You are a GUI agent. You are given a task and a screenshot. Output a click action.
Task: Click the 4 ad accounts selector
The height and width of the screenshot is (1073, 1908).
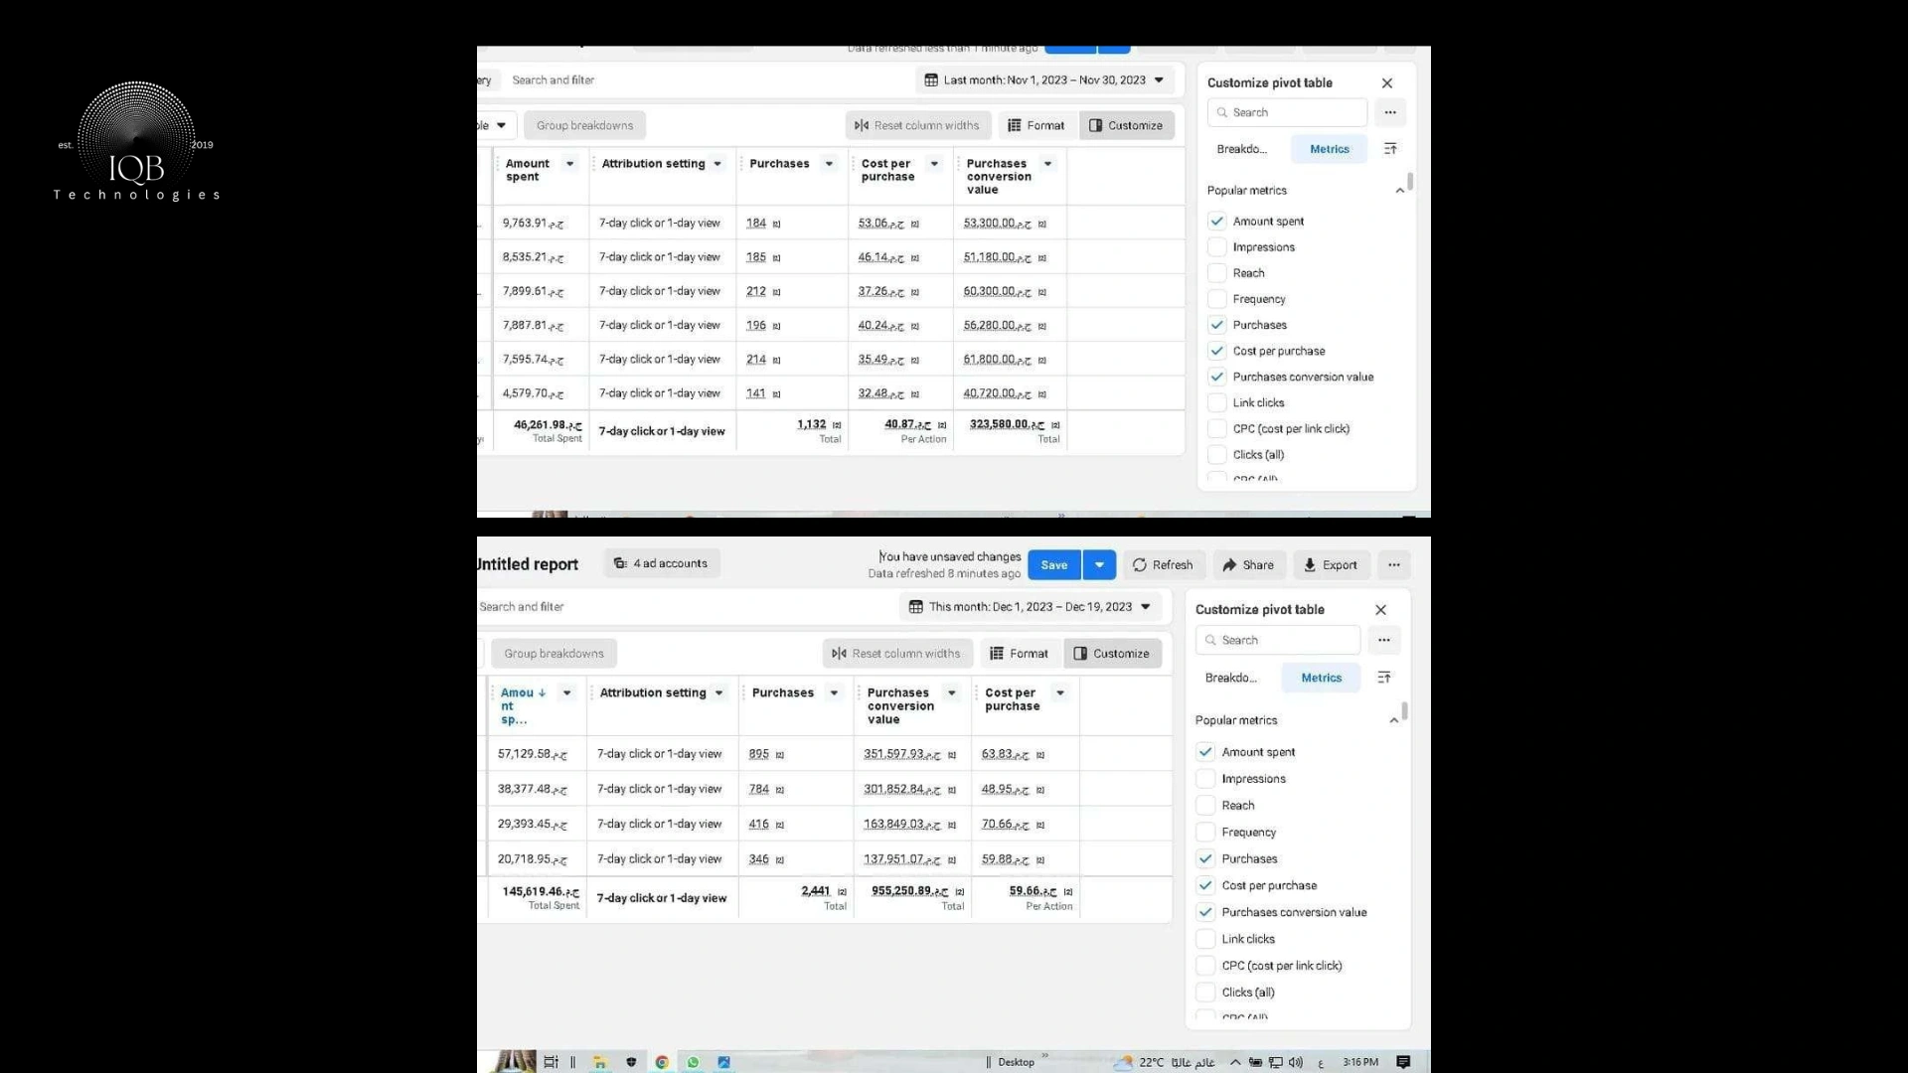point(661,563)
